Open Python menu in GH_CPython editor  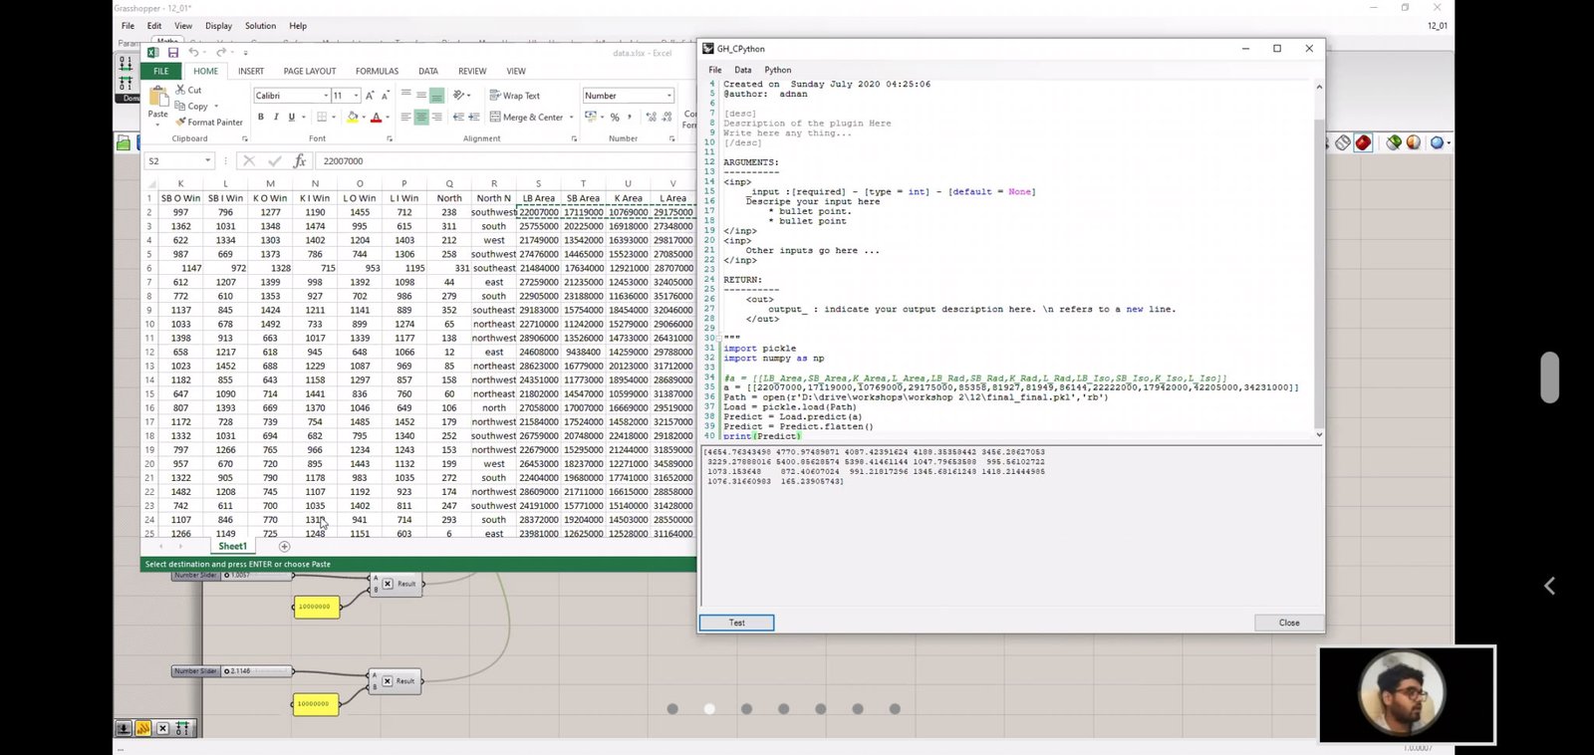click(777, 70)
